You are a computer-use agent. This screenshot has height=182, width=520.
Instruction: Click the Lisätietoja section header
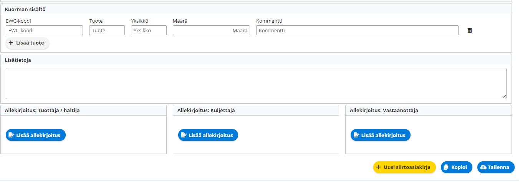pos(18,60)
